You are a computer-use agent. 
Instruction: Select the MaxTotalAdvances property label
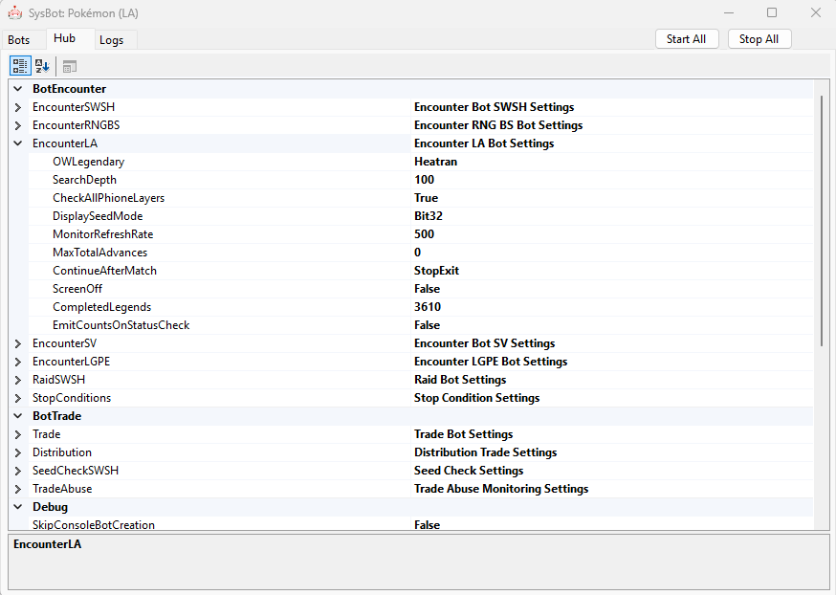(99, 253)
